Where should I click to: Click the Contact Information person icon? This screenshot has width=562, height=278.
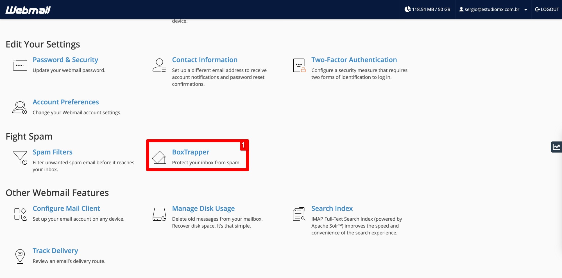click(159, 65)
